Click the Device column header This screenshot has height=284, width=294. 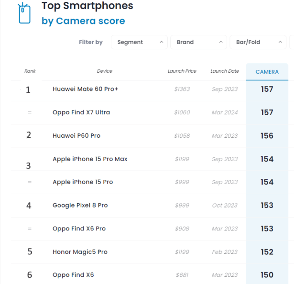(104, 71)
